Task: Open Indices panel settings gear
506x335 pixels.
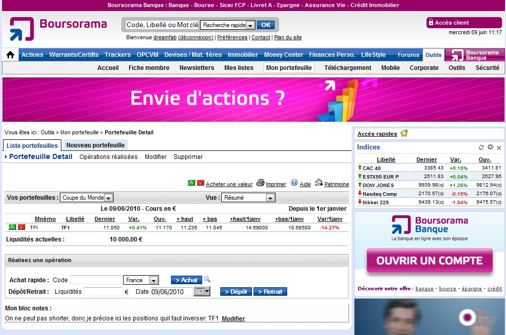Action: point(490,147)
